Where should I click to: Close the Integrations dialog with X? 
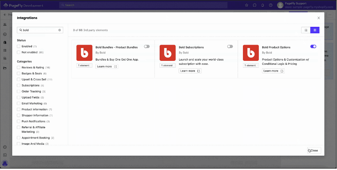319,18
